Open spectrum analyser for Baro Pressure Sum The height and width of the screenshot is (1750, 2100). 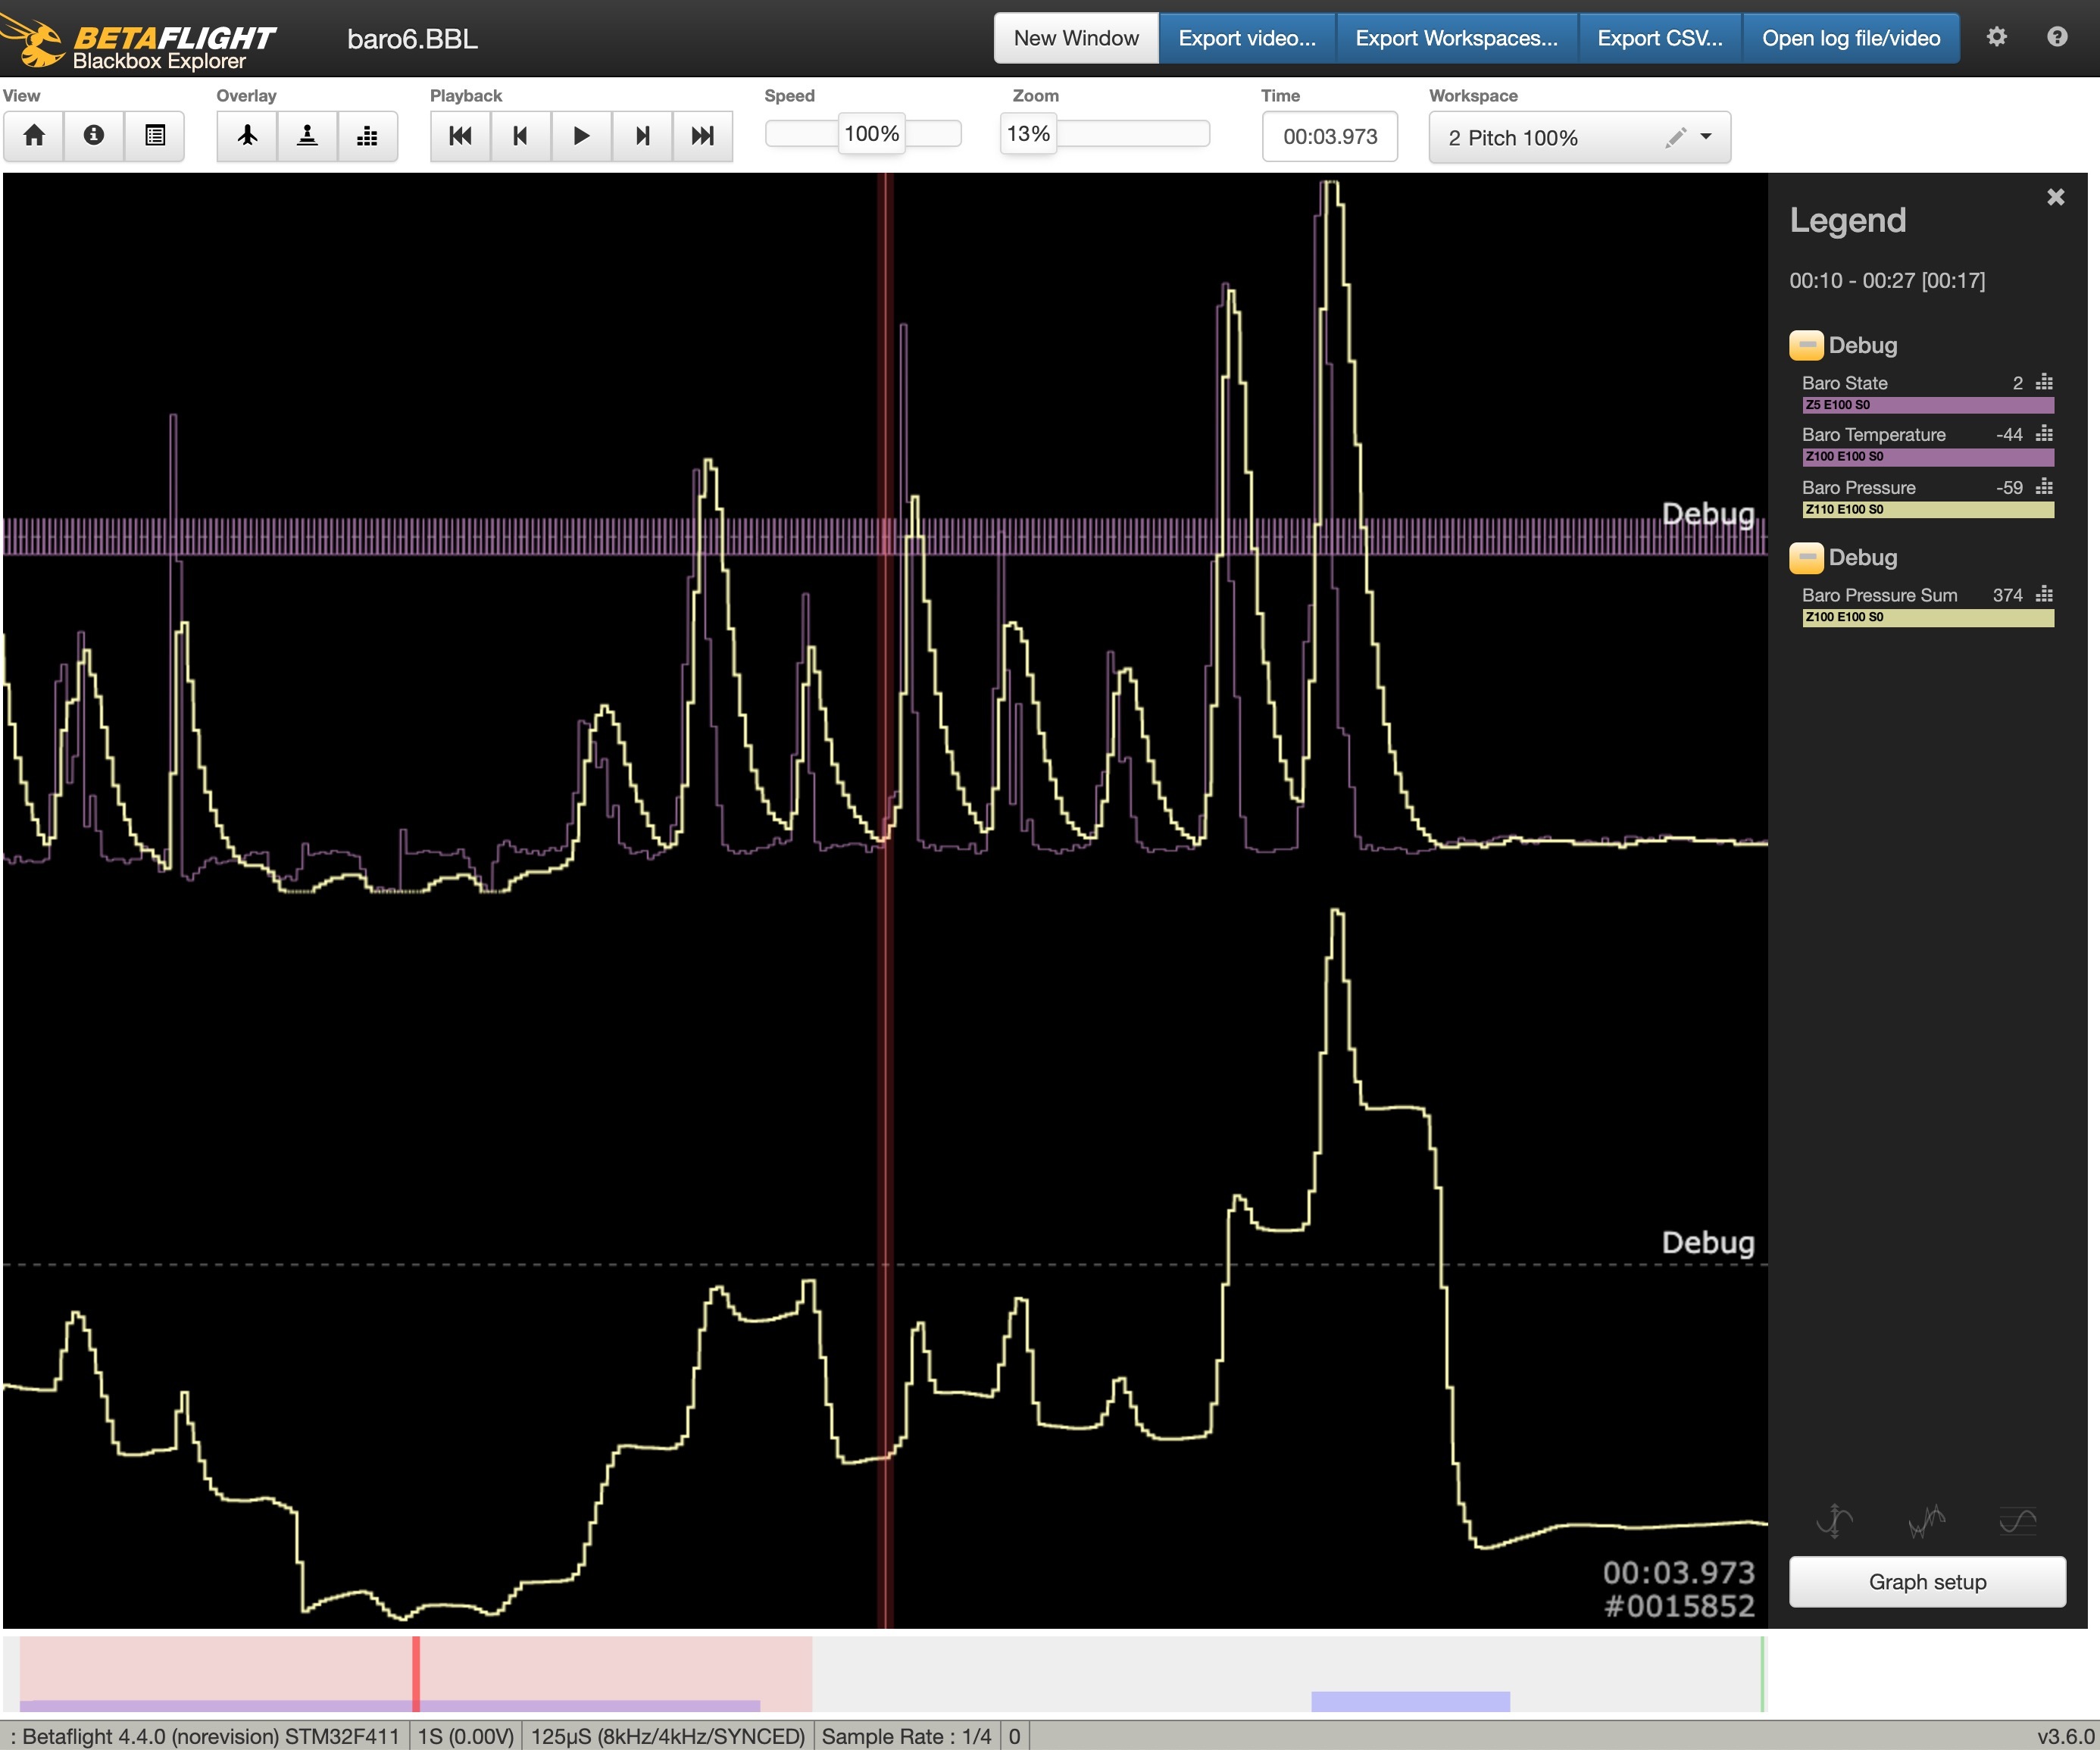pyautogui.click(x=2044, y=595)
